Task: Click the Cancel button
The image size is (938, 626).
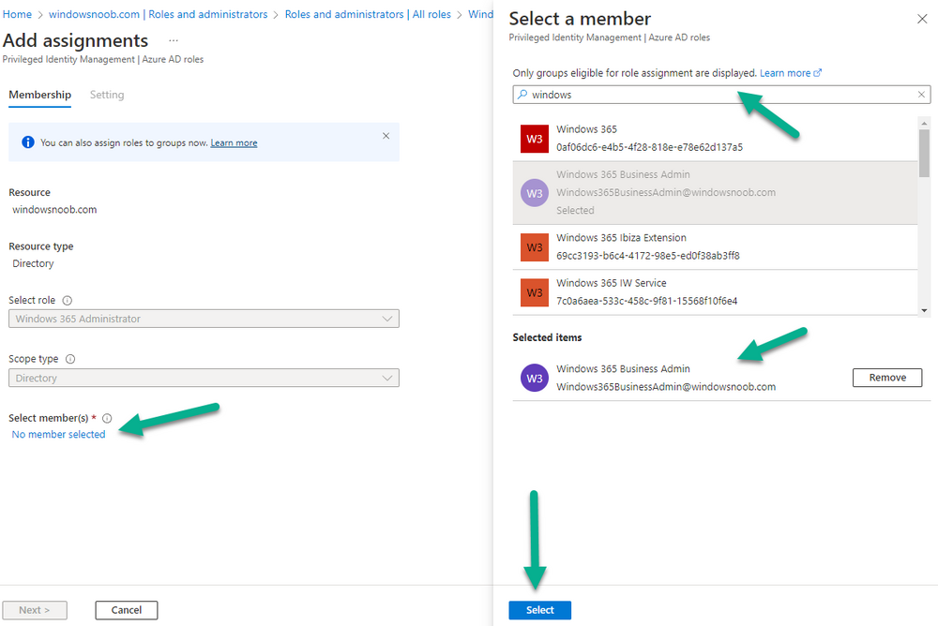Action: (127, 610)
